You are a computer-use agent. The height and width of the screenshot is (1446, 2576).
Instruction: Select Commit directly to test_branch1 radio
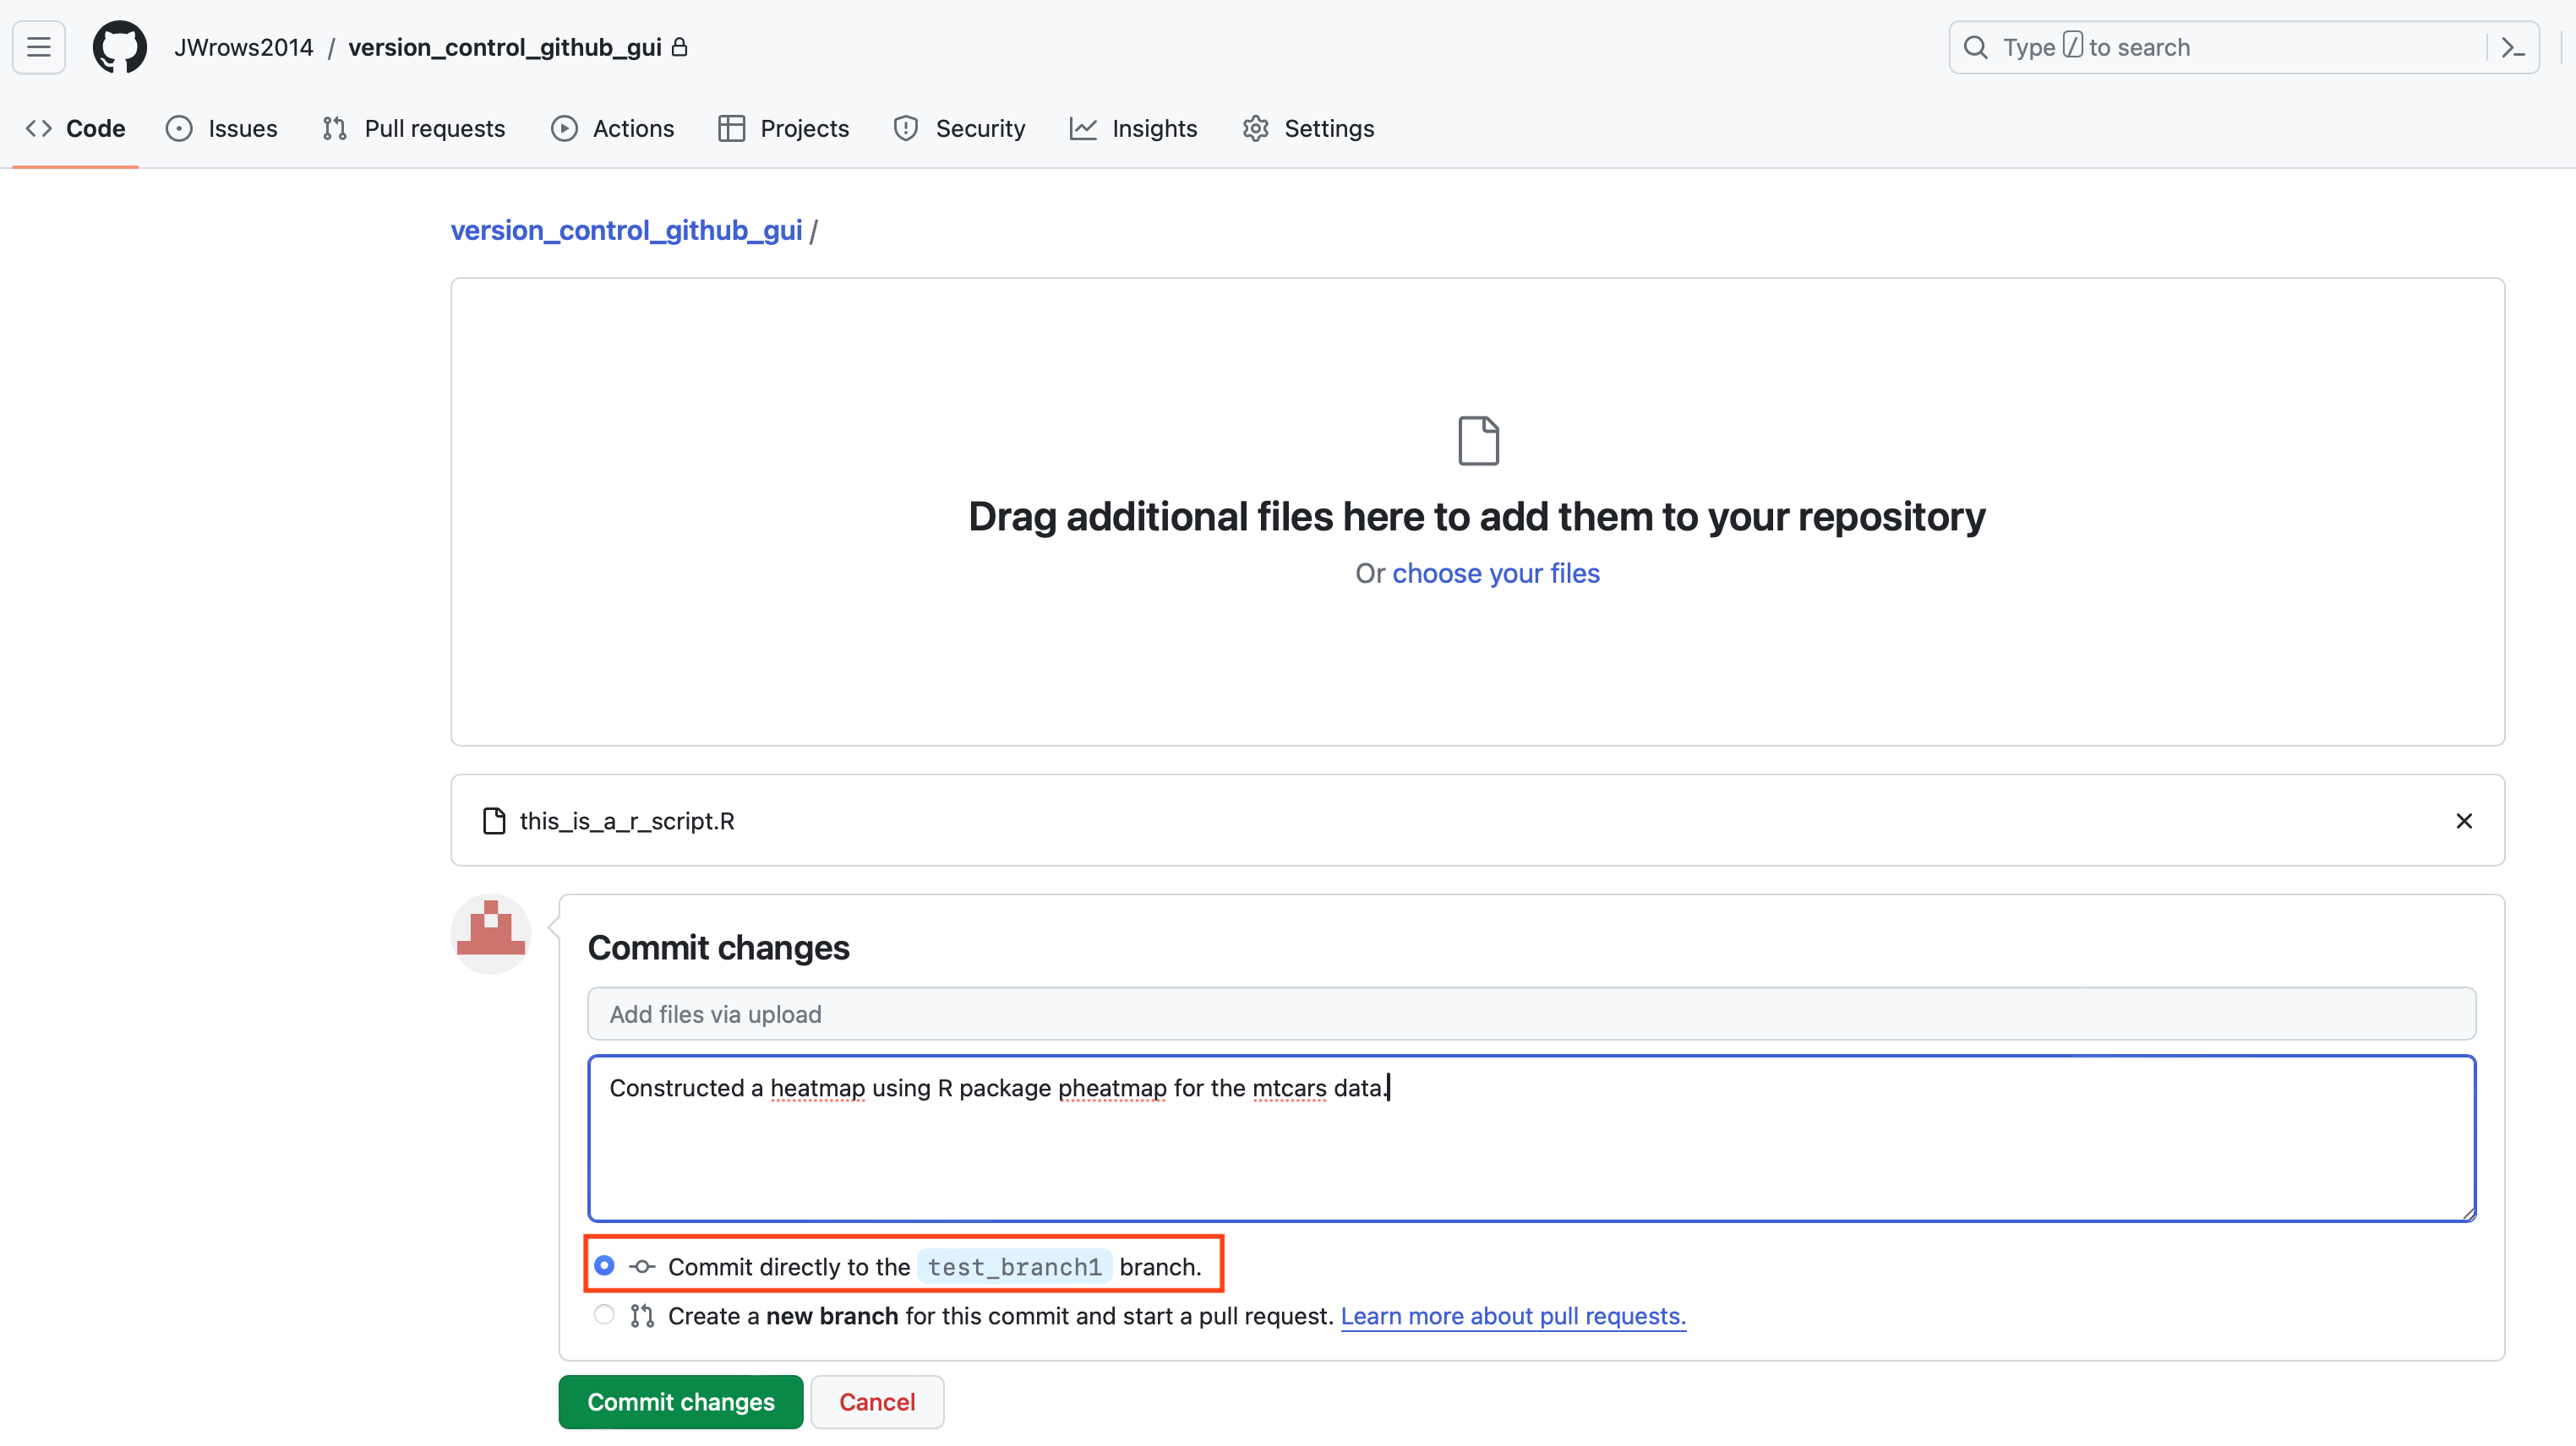pyautogui.click(x=604, y=1265)
